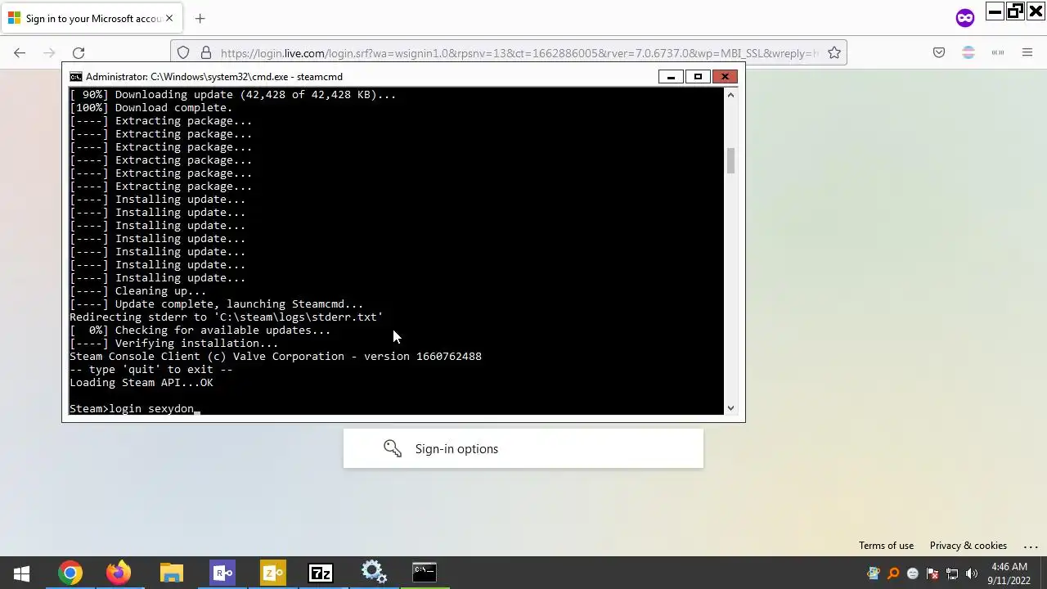Open the Terms of use link

(886, 546)
